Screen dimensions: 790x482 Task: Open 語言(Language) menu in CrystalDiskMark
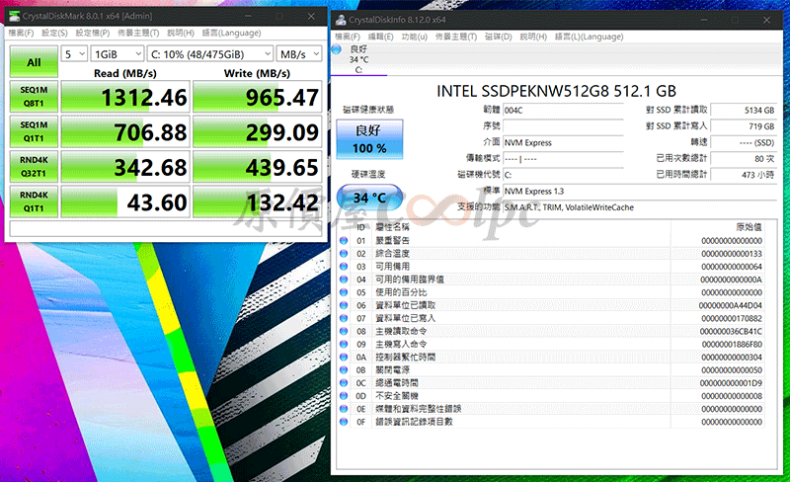pos(231,33)
